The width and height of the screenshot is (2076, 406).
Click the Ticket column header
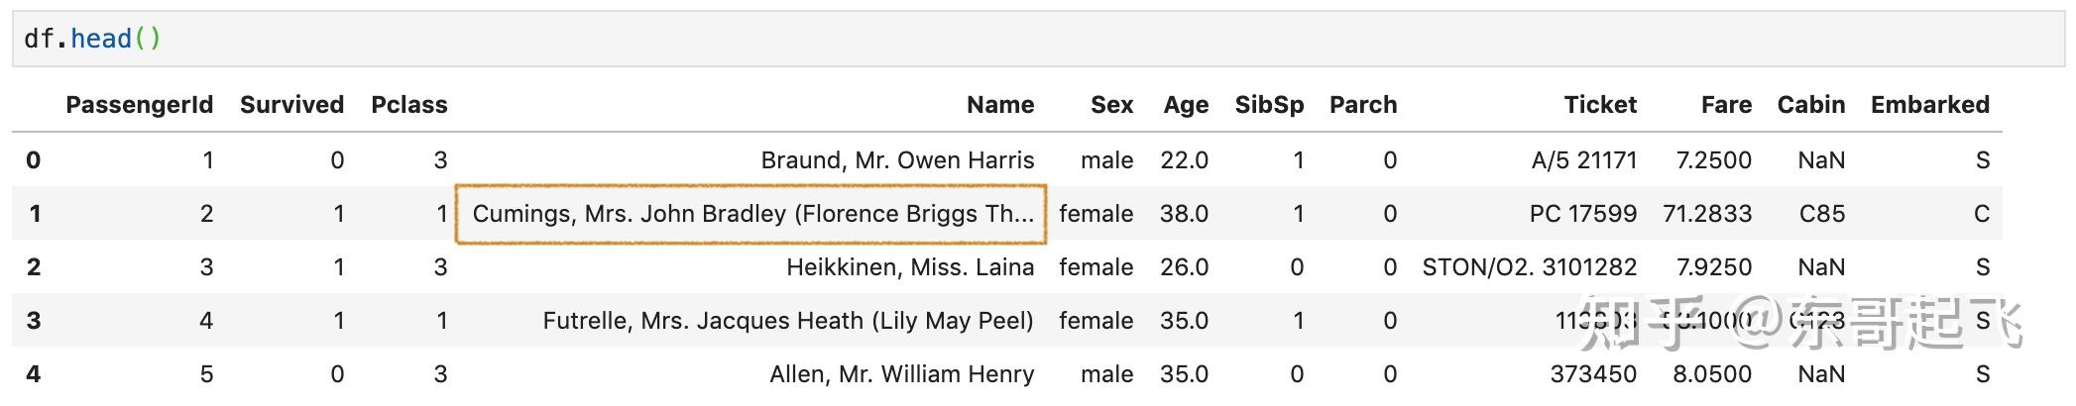click(1599, 105)
